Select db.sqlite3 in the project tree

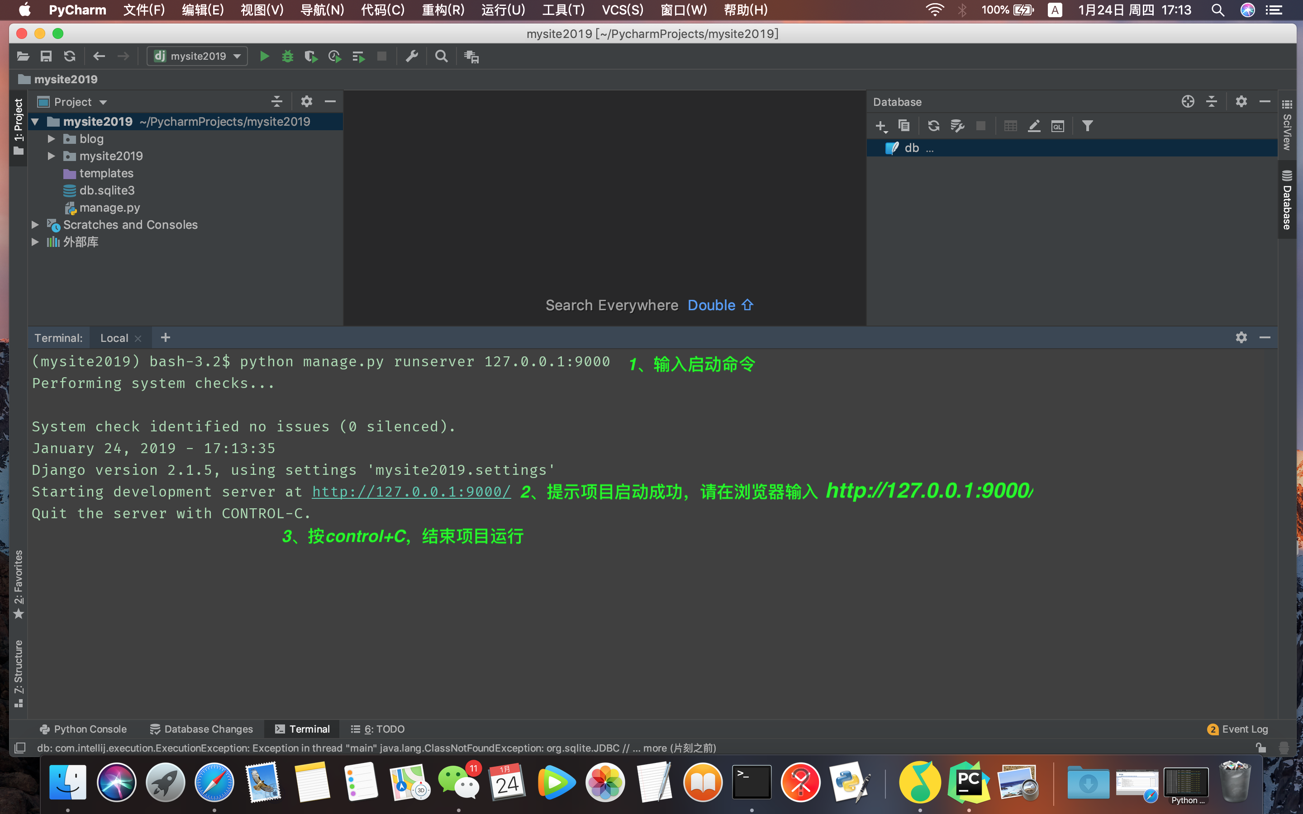pos(107,190)
